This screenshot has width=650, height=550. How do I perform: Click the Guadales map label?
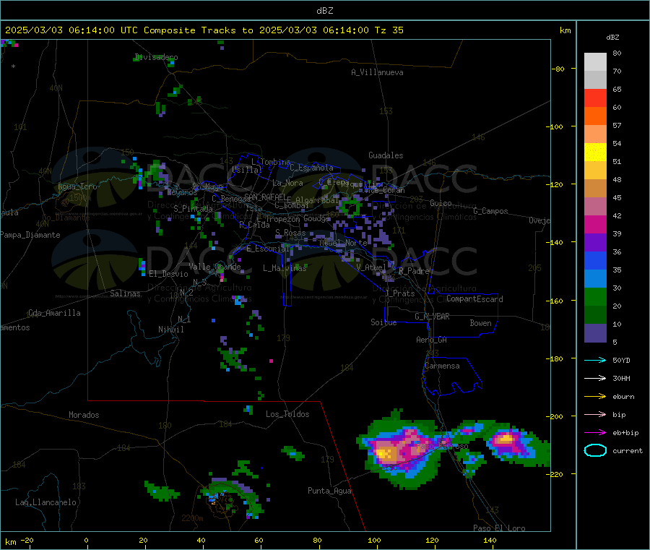[386, 155]
